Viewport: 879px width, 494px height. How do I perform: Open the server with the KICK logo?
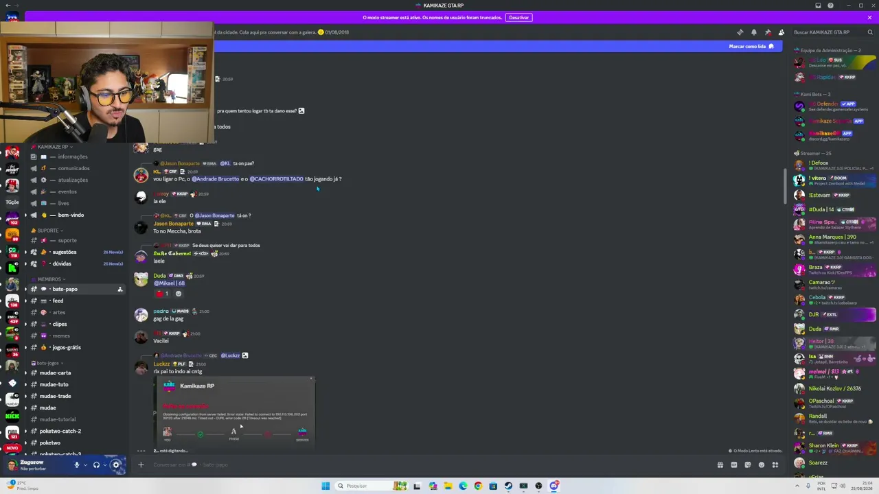[x=12, y=416]
